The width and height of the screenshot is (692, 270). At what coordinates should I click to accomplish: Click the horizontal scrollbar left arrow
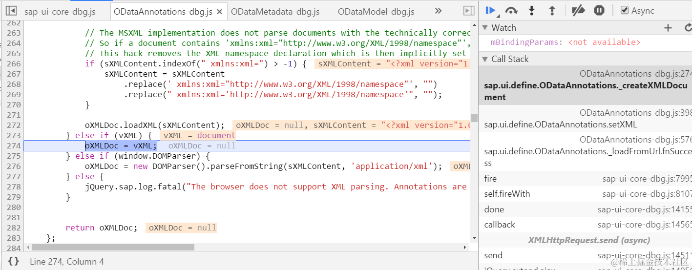click(x=27, y=247)
